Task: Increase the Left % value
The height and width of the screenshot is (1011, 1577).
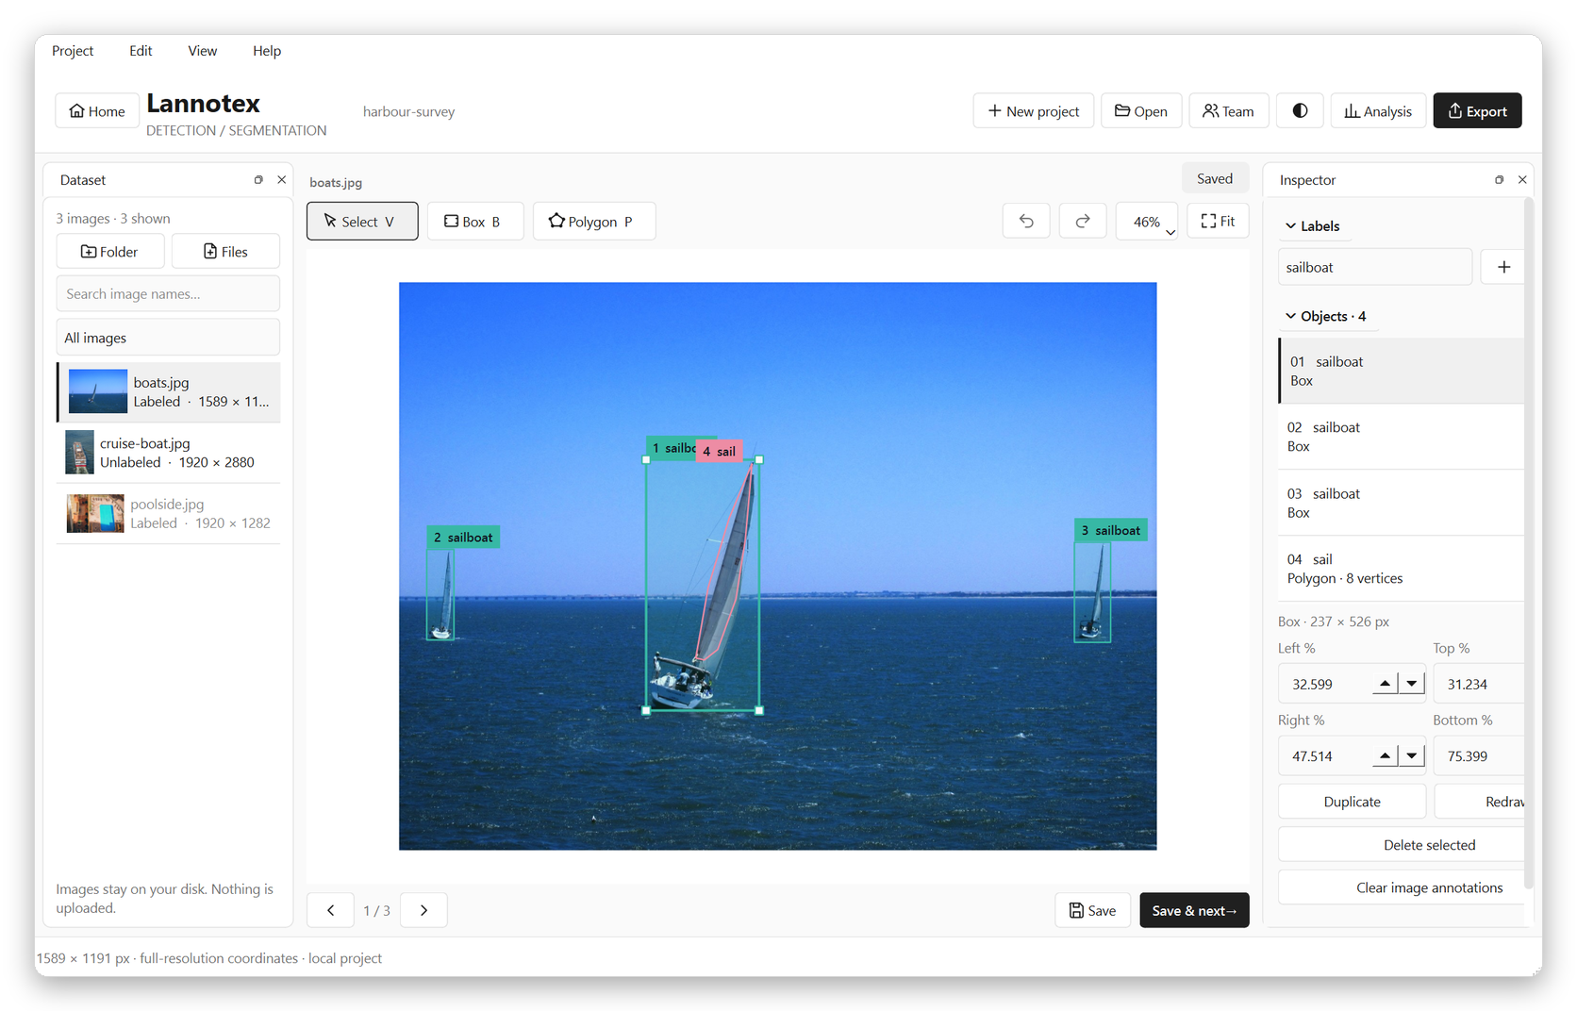Action: pyautogui.click(x=1385, y=684)
